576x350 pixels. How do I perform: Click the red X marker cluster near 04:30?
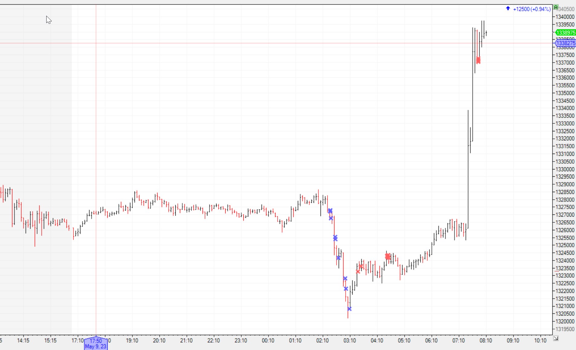[x=388, y=257]
